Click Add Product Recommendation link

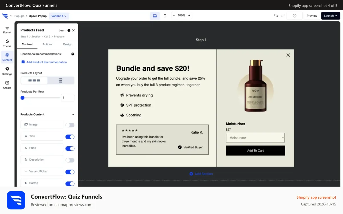[44, 62]
